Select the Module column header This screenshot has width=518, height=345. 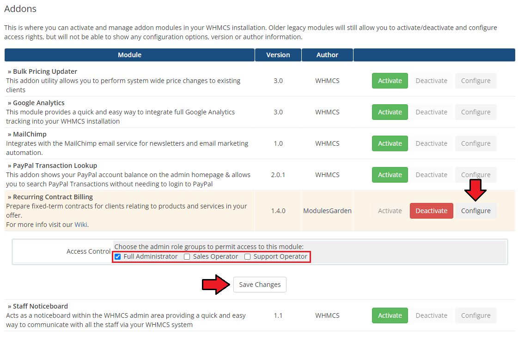click(129, 55)
